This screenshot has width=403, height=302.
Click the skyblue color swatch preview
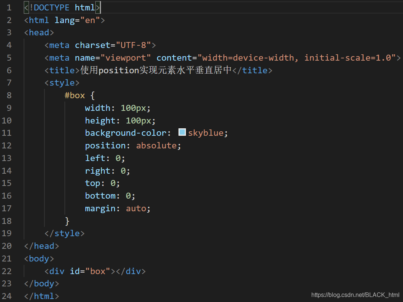pos(182,132)
